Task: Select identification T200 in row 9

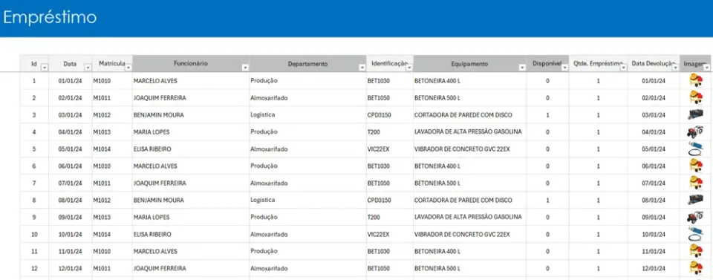Action: [390, 218]
